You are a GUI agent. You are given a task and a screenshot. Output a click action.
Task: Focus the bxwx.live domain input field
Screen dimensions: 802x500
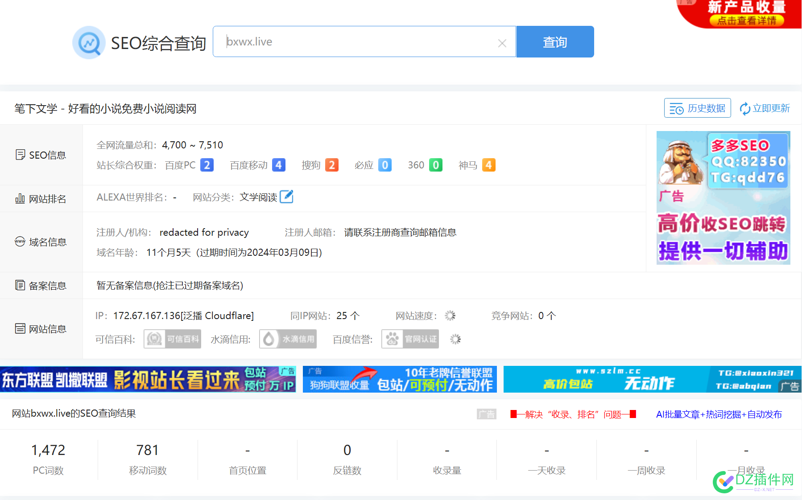pos(364,41)
